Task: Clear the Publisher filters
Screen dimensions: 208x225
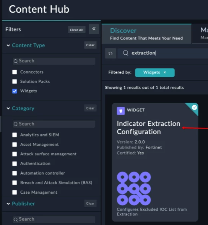Action: [x=90, y=203]
